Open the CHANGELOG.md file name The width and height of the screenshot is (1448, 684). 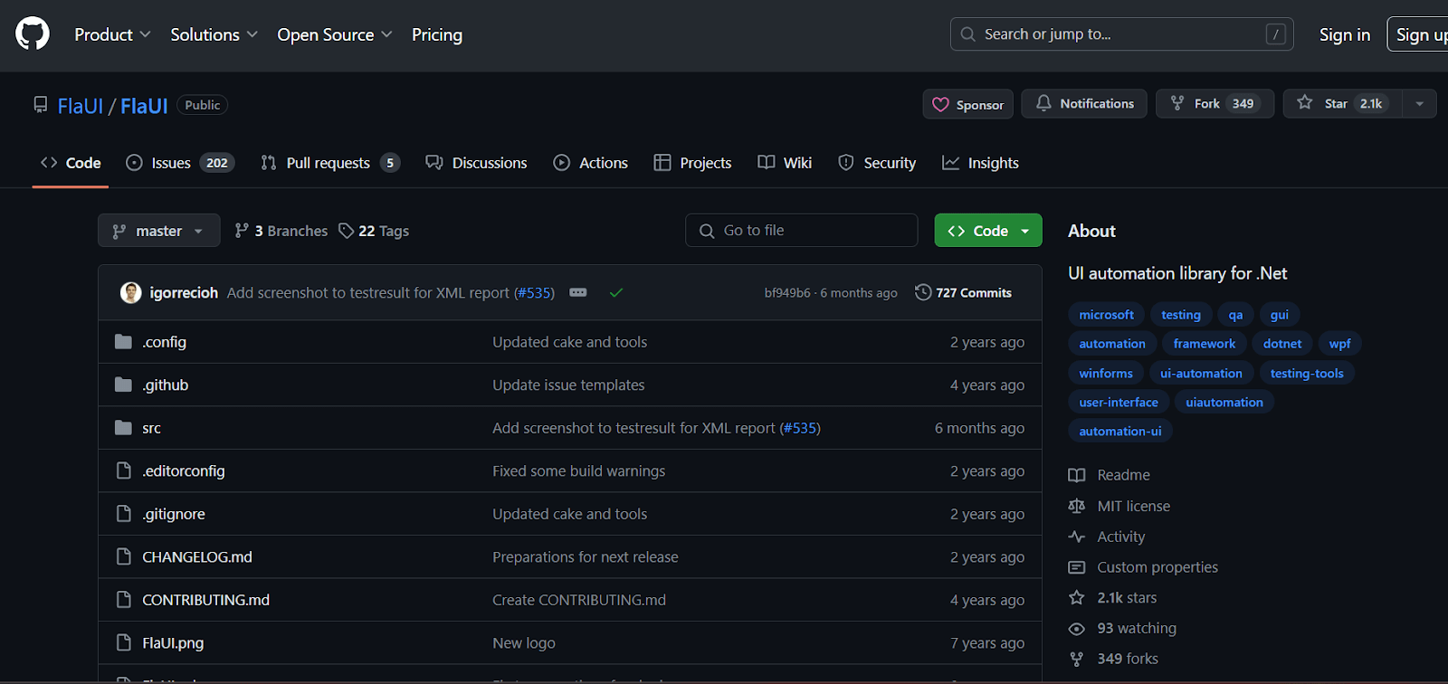pyautogui.click(x=197, y=556)
